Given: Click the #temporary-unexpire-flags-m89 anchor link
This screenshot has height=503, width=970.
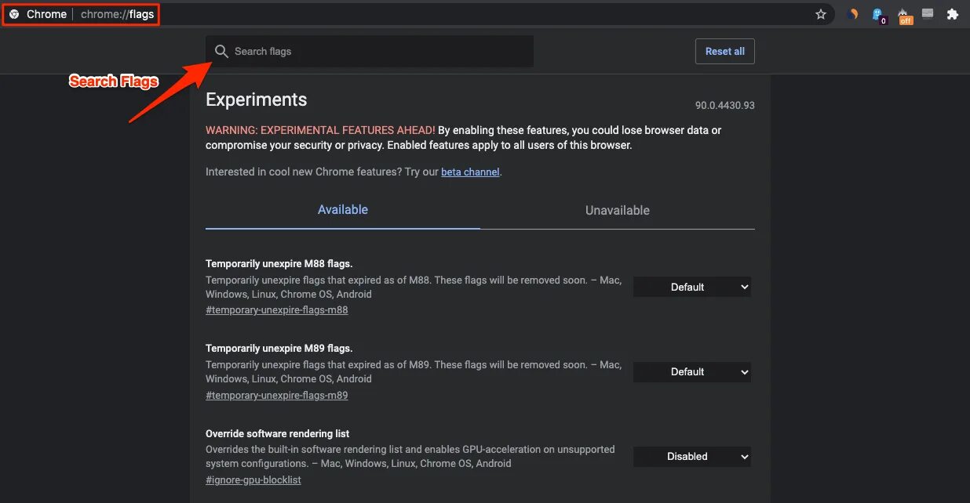Looking at the screenshot, I should point(276,395).
